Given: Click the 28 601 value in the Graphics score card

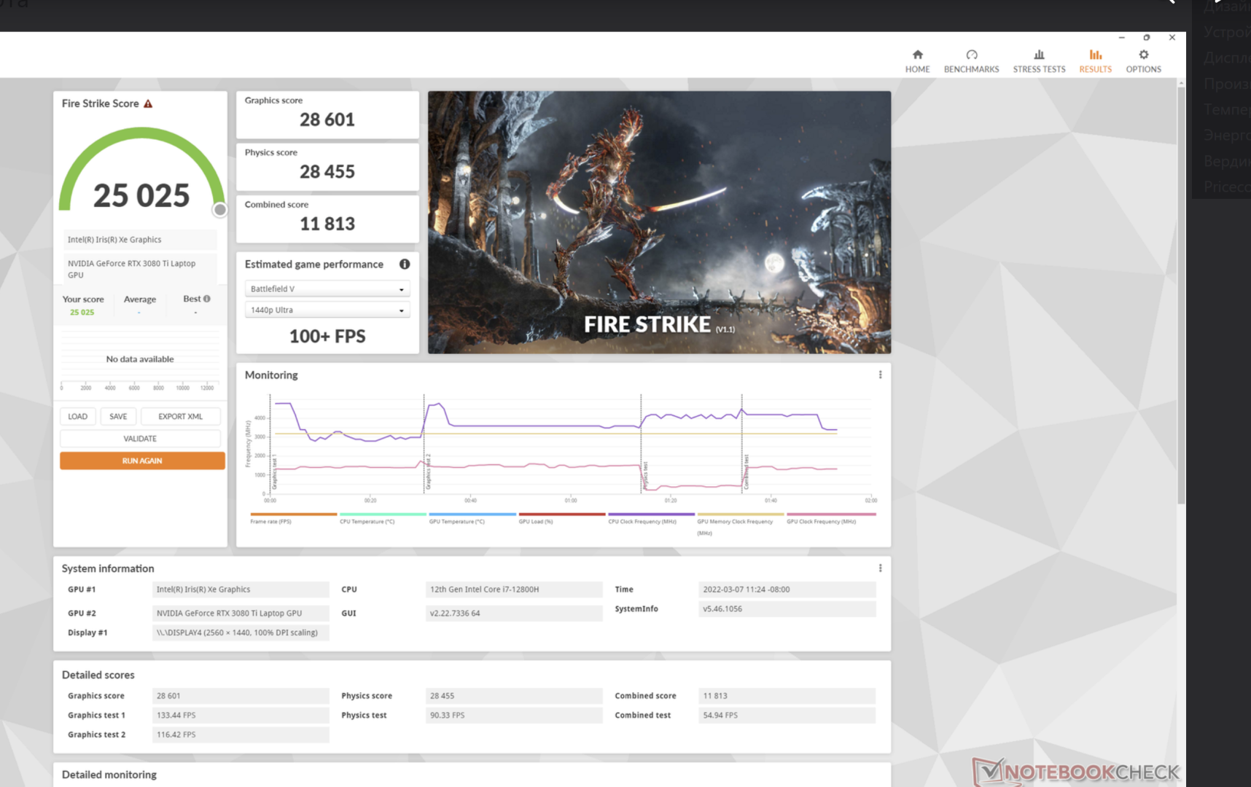Looking at the screenshot, I should [327, 120].
